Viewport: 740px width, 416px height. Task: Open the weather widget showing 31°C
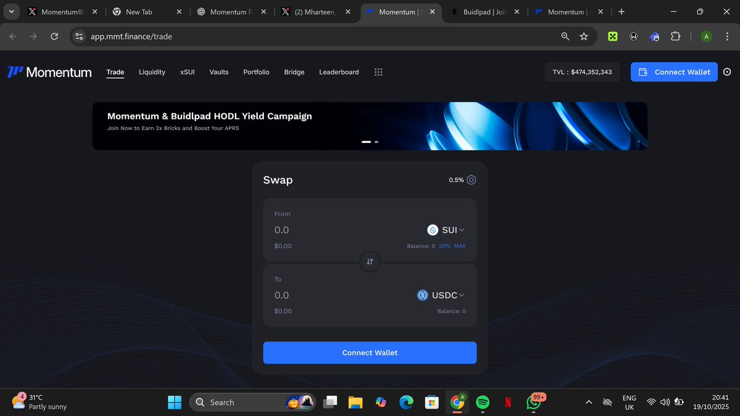39,402
